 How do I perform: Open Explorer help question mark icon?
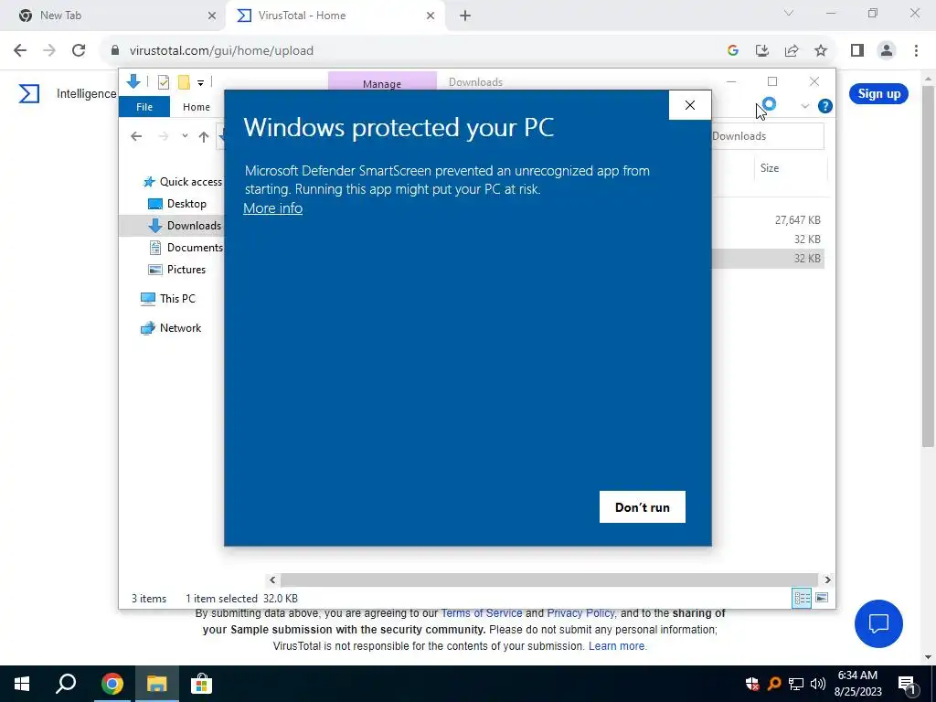click(825, 106)
